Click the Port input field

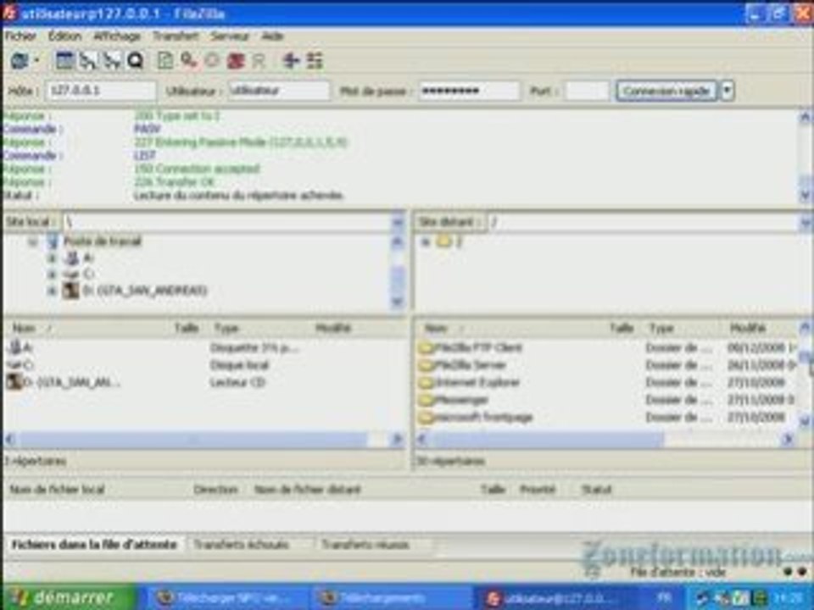coord(587,91)
